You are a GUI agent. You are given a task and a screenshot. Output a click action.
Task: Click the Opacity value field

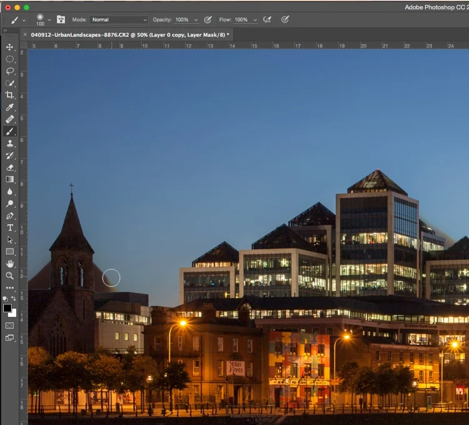coord(182,19)
